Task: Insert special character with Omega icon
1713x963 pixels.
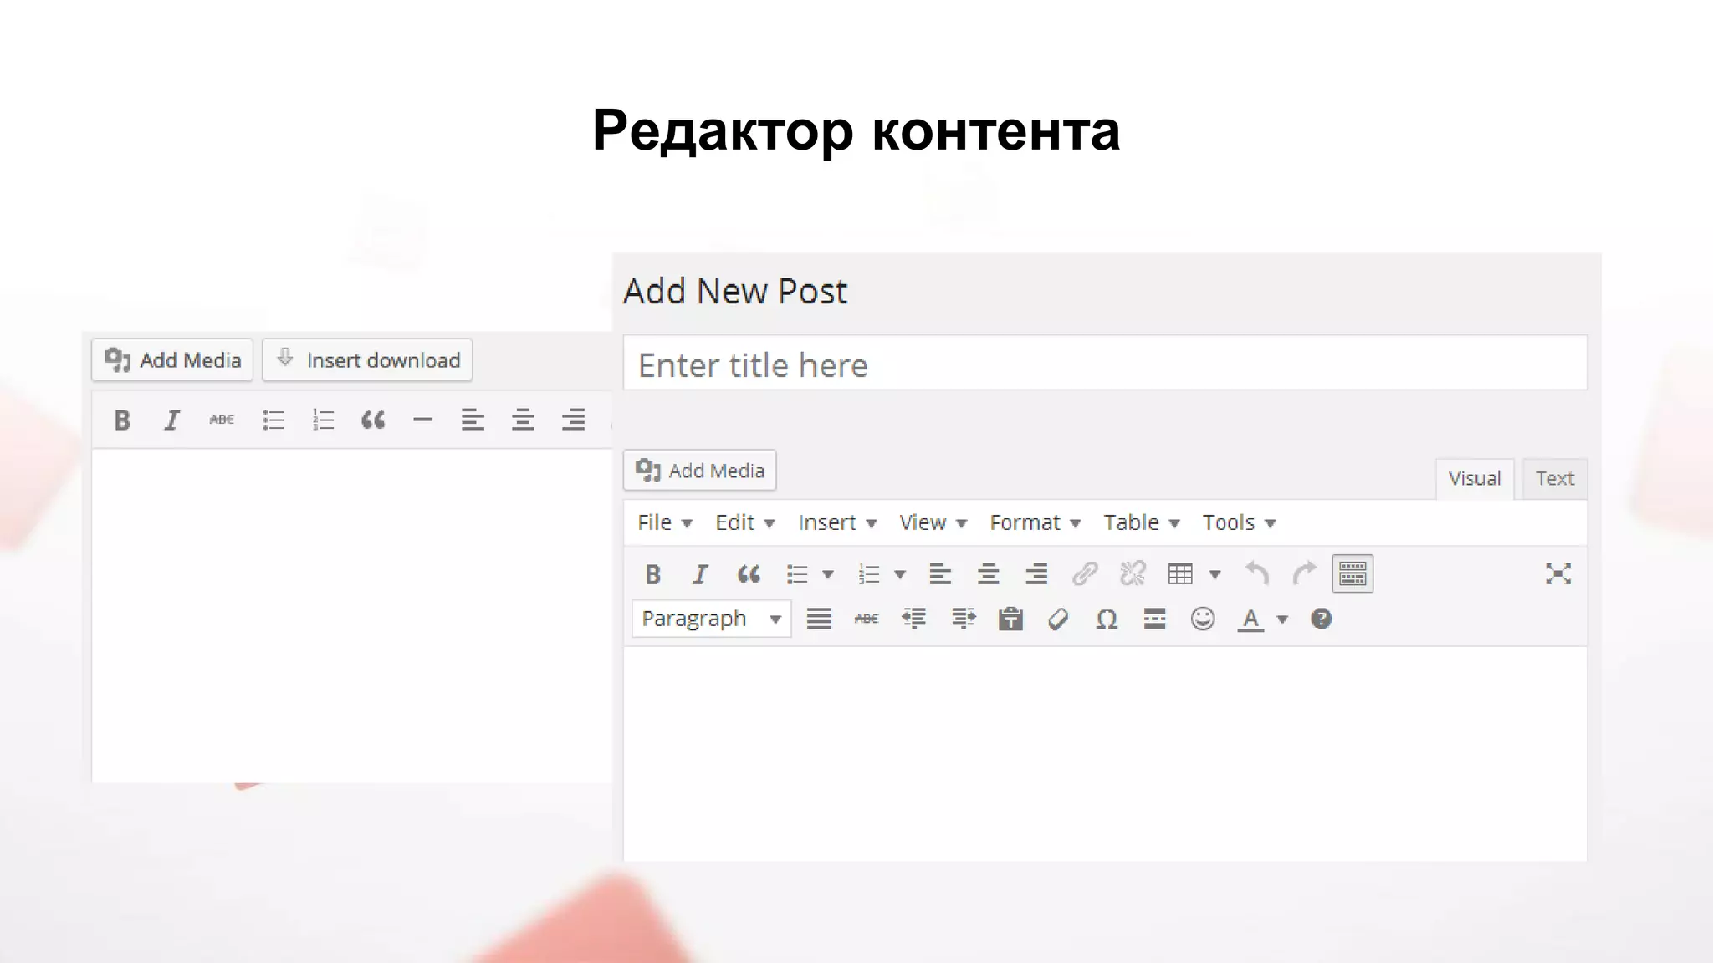Action: coord(1107,619)
